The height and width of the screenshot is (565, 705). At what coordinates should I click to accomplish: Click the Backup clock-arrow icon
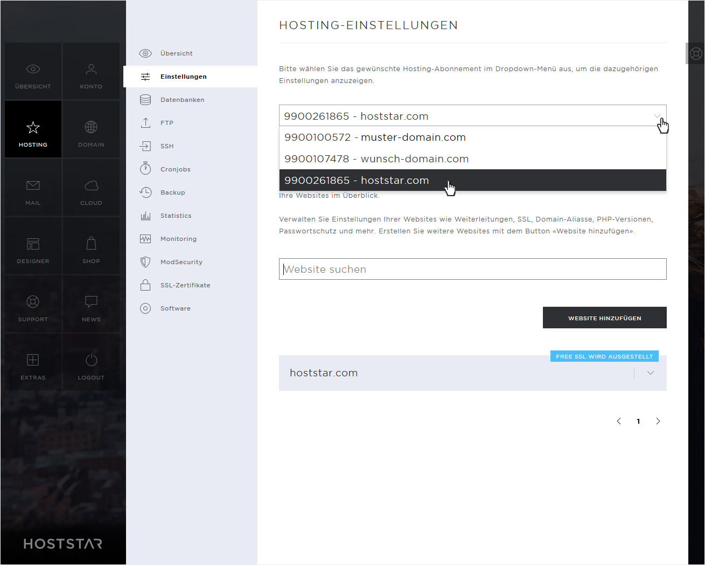[x=145, y=192]
